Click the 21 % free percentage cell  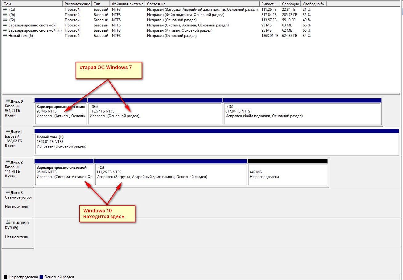307,10
